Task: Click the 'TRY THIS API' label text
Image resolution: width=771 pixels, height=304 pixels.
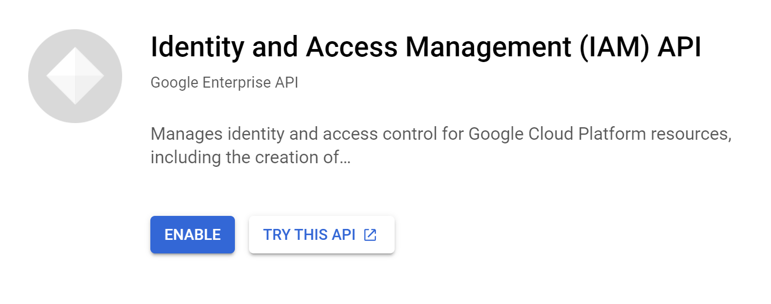Action: [309, 235]
